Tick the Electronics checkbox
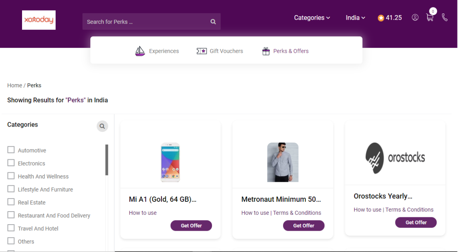 [11, 163]
